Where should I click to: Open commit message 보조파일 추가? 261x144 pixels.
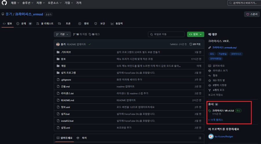click(x=124, y=128)
